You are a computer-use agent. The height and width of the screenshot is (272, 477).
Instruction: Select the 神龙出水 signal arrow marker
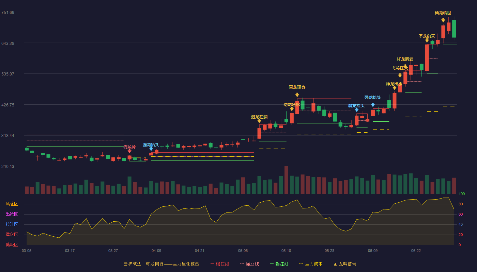pos(394,88)
